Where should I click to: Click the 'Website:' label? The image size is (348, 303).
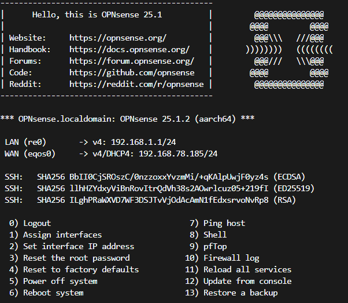pos(28,38)
